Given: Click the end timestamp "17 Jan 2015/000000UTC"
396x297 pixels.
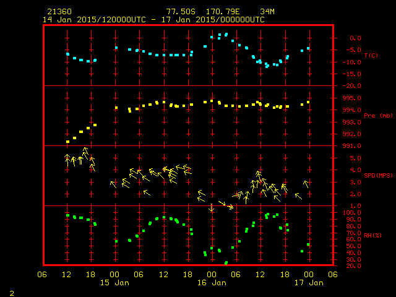Looking at the screenshot, I should (213, 20).
